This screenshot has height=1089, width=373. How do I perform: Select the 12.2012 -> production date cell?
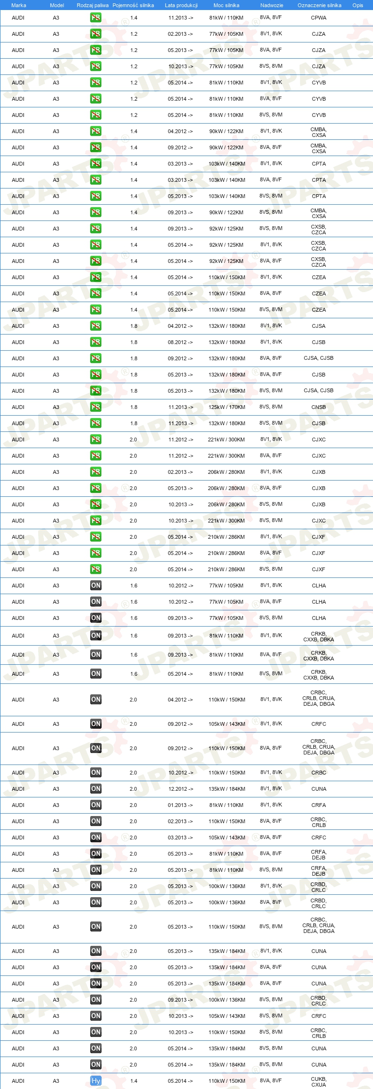click(x=180, y=789)
